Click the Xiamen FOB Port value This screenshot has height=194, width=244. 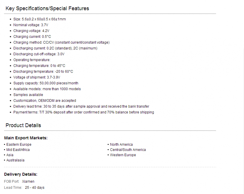(x=28, y=181)
